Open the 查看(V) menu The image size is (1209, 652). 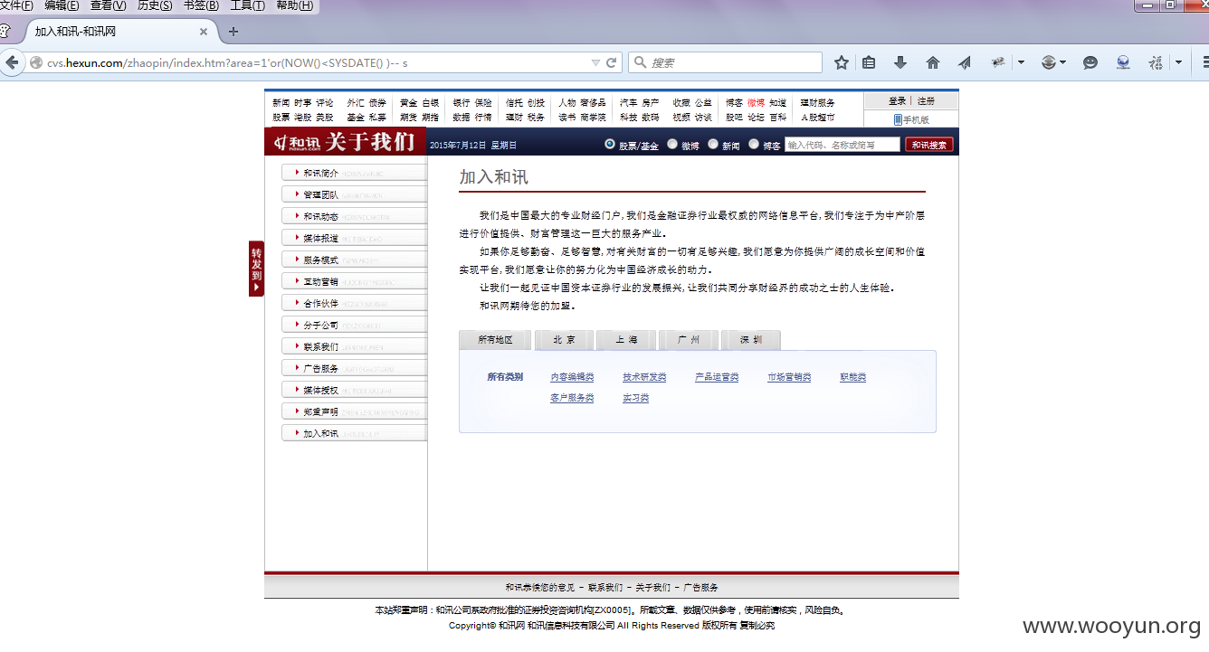click(108, 5)
